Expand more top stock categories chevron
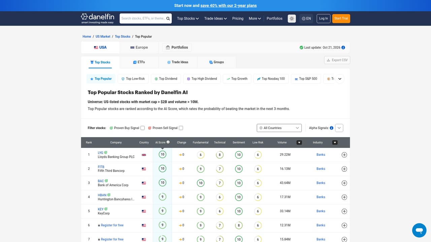This screenshot has width=431, height=242. [340, 79]
